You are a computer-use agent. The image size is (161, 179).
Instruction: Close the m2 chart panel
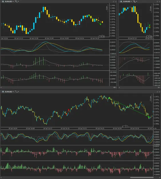tap(116, 2)
